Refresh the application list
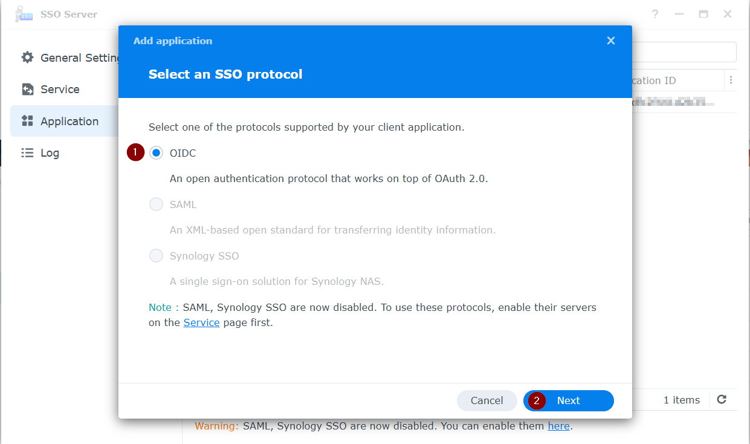 (721, 399)
